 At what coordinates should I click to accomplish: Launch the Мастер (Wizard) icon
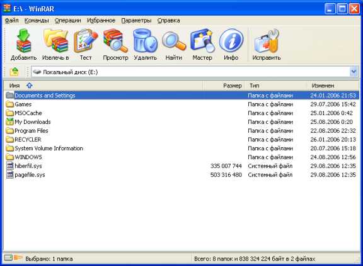click(x=202, y=41)
